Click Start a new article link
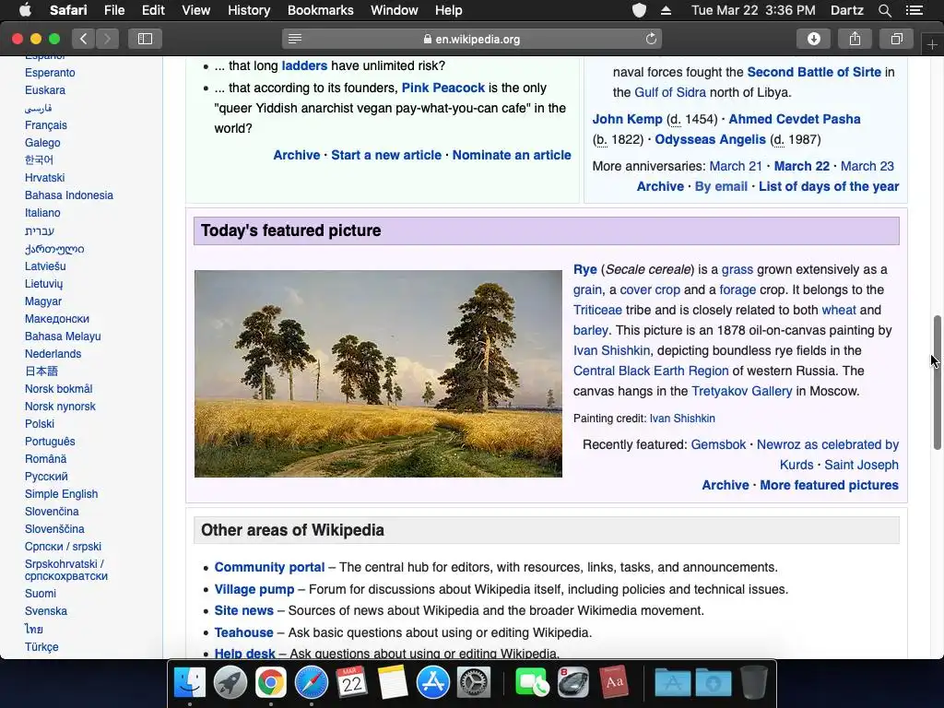944x708 pixels. point(386,155)
